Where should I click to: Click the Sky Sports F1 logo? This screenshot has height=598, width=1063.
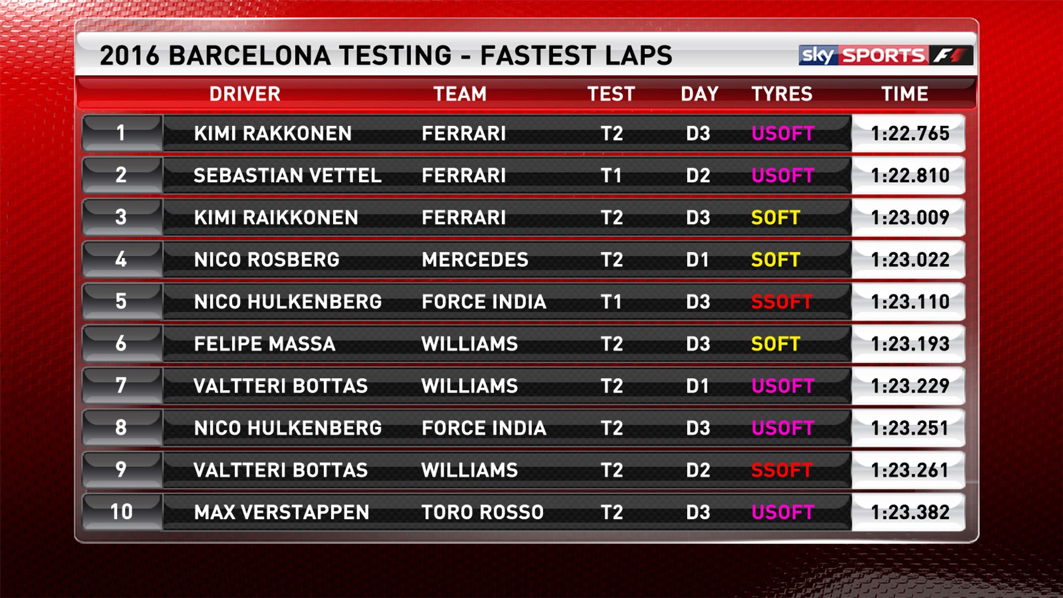pyautogui.click(x=885, y=55)
